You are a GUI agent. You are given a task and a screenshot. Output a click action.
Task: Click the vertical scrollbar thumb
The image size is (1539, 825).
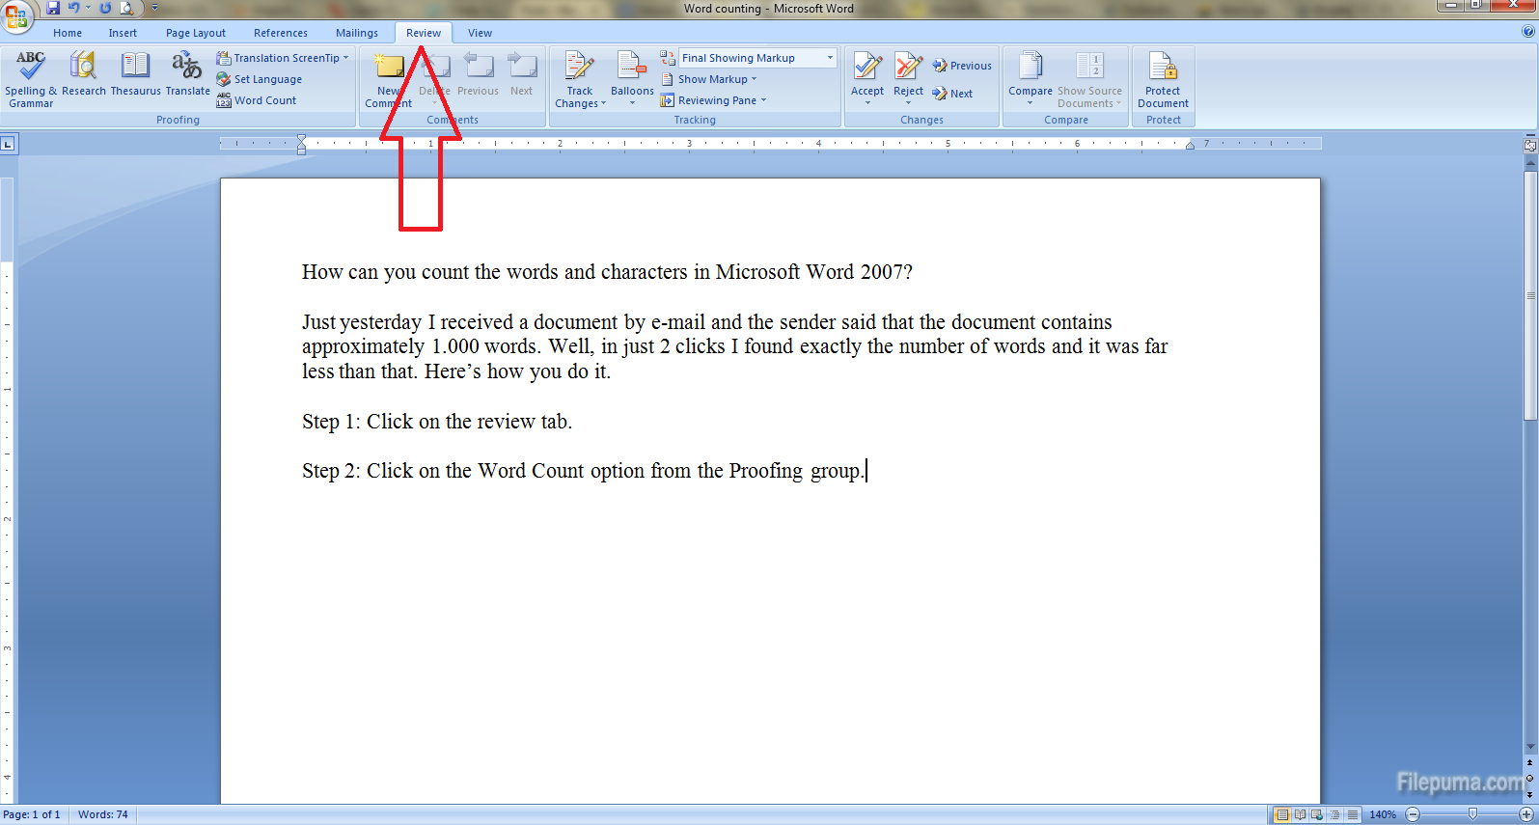click(1530, 296)
